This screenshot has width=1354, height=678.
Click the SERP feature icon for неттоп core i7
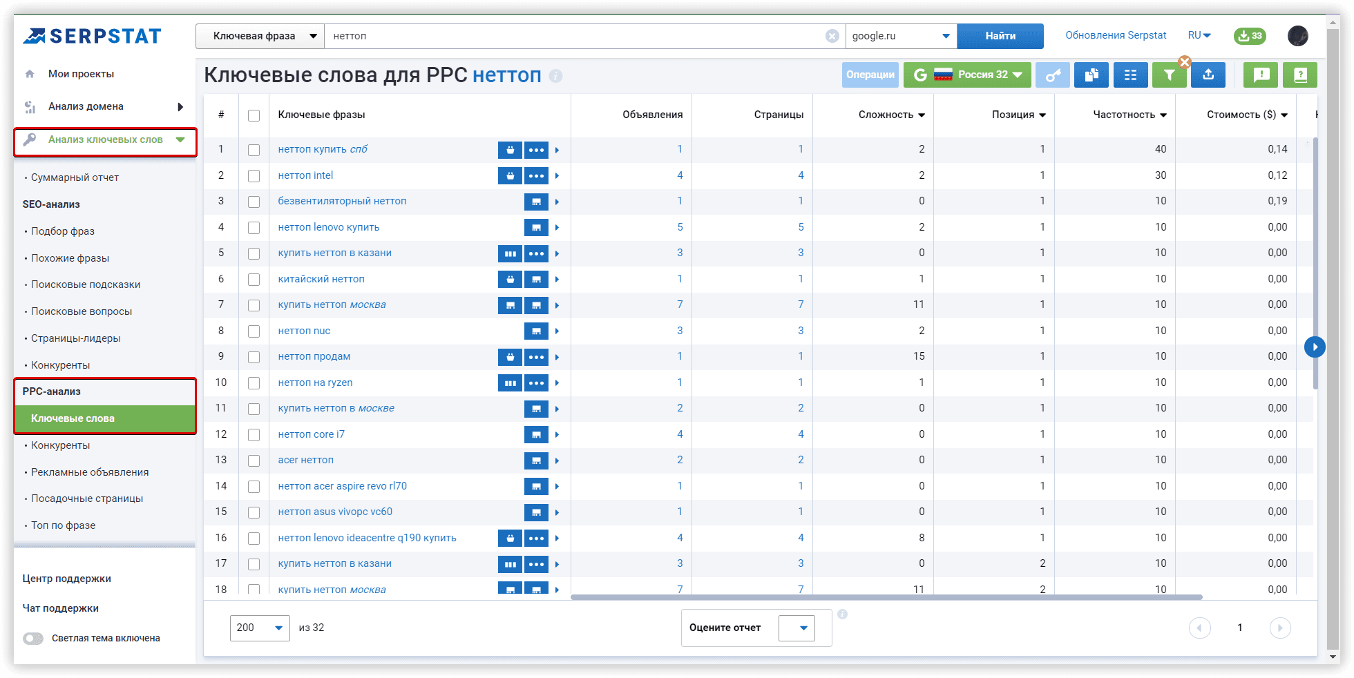(536, 435)
